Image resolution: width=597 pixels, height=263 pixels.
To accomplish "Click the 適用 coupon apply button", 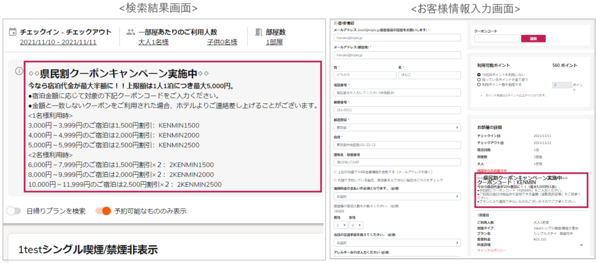I will click(x=533, y=38).
